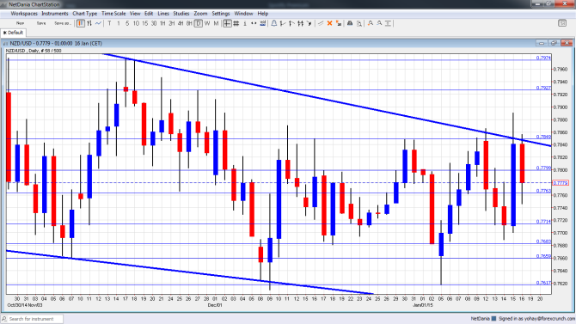Click the two-dots toolbar icon
Viewport: 576px width, 324px height.
coord(254,23)
